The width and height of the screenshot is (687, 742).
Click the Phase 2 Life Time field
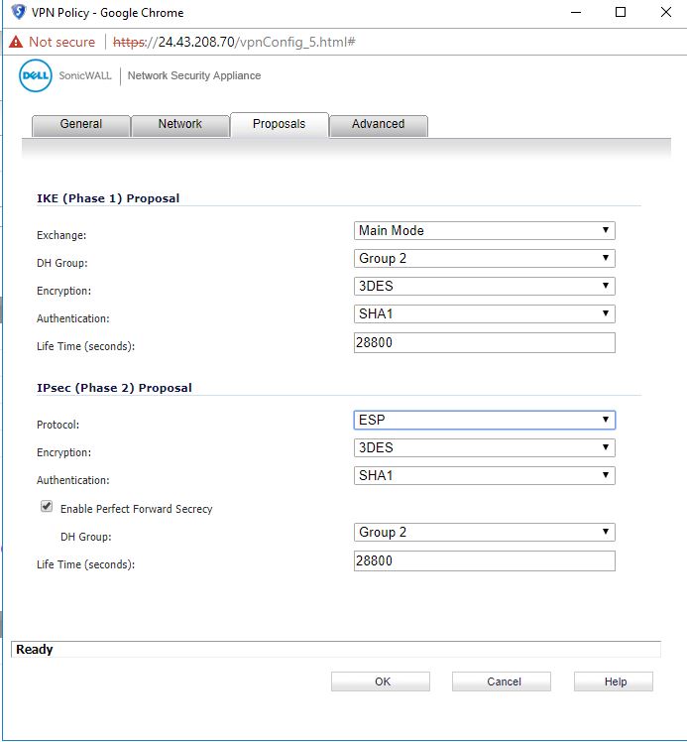[484, 561]
